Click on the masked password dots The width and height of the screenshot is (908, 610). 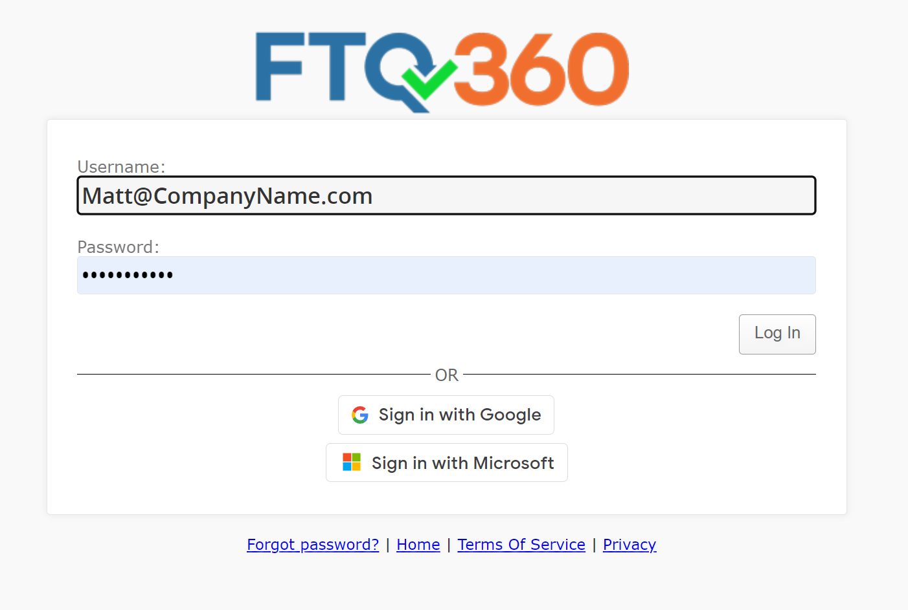pos(128,276)
